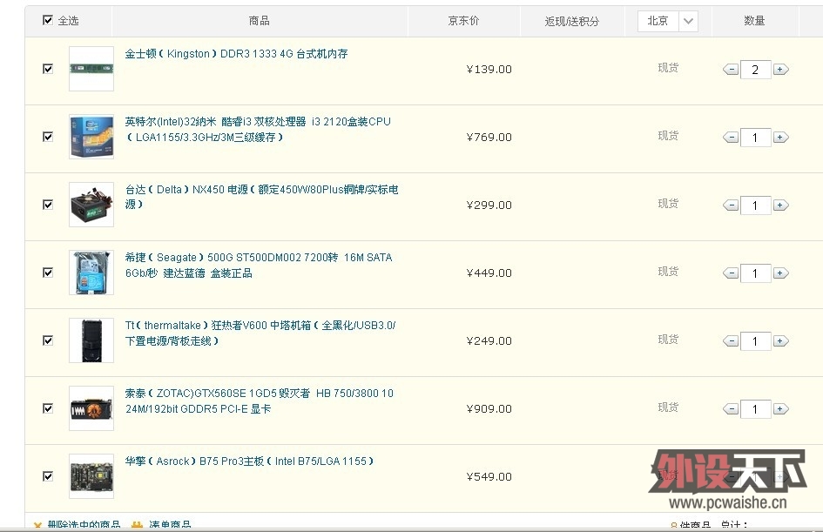Uncheck the Kingston DDR3 memory item checkbox
The height and width of the screenshot is (532, 823).
click(x=48, y=69)
